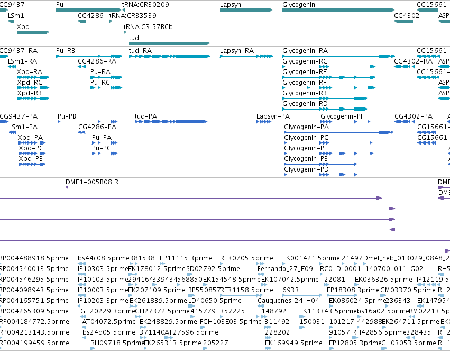Select the Glycogenin-PD protein label
Viewport: 450px width, 351px height.
(x=306, y=169)
